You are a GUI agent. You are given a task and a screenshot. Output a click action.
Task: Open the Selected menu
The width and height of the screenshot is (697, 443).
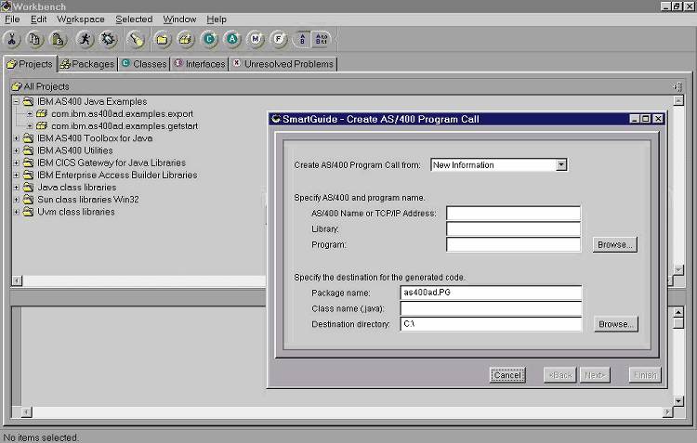pos(134,20)
